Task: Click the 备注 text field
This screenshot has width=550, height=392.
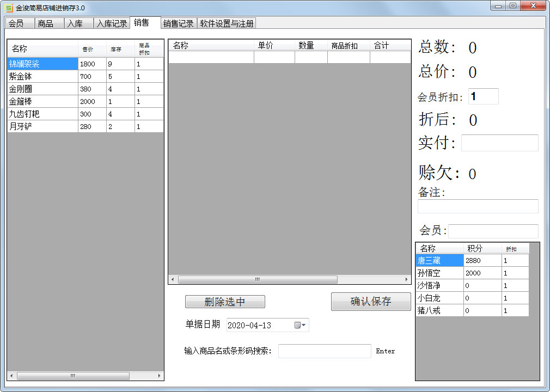Action: tap(478, 206)
